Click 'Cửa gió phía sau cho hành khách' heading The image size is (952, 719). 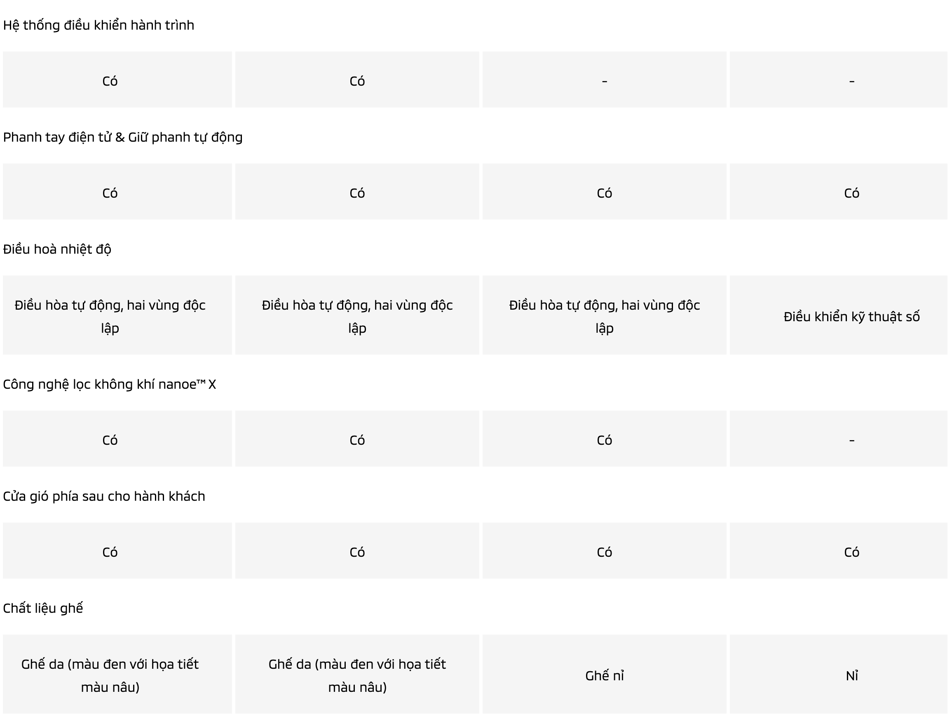click(x=104, y=496)
